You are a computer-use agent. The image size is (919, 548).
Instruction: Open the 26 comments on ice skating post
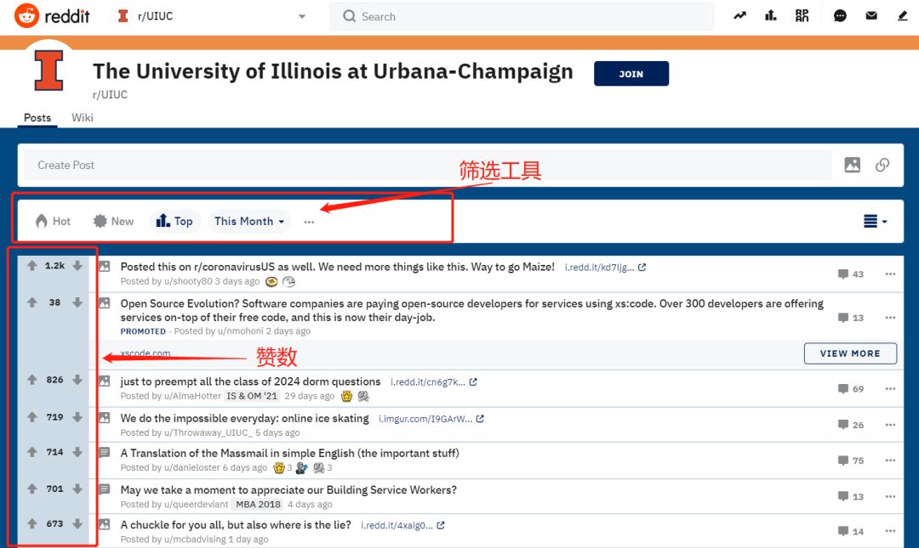point(850,425)
